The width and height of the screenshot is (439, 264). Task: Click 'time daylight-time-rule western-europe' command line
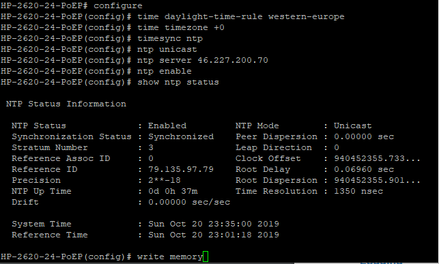click(x=241, y=16)
